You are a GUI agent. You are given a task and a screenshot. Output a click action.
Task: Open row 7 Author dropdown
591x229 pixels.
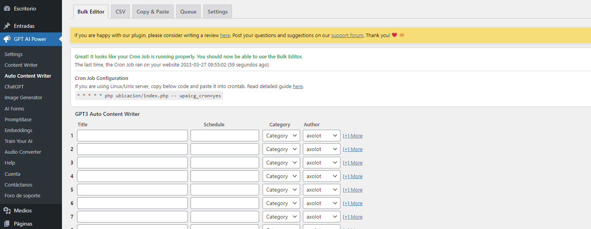coord(321,217)
